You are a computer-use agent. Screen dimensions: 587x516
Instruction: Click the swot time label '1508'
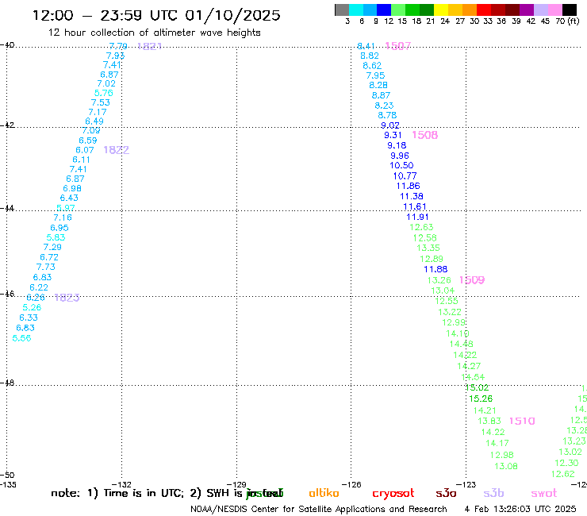(424, 135)
